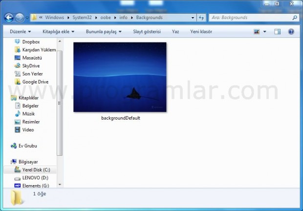This screenshot has height=211, width=303.
Task: Select the System32 breadcrumb segment
Action: tap(82, 18)
